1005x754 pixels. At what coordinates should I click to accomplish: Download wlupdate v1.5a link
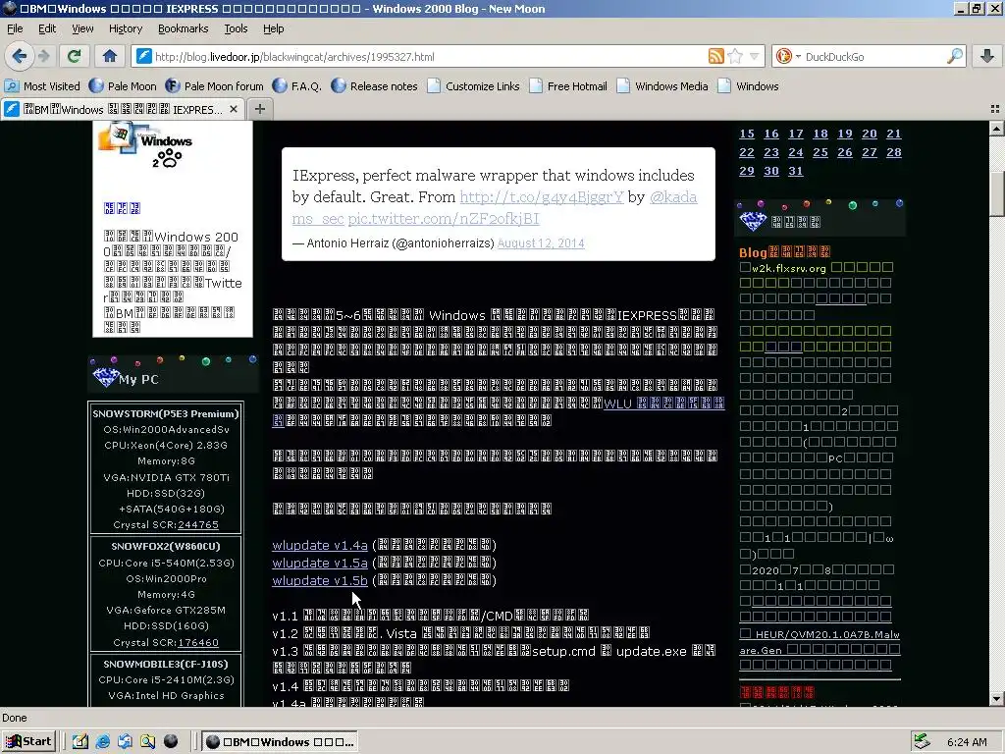coord(320,563)
